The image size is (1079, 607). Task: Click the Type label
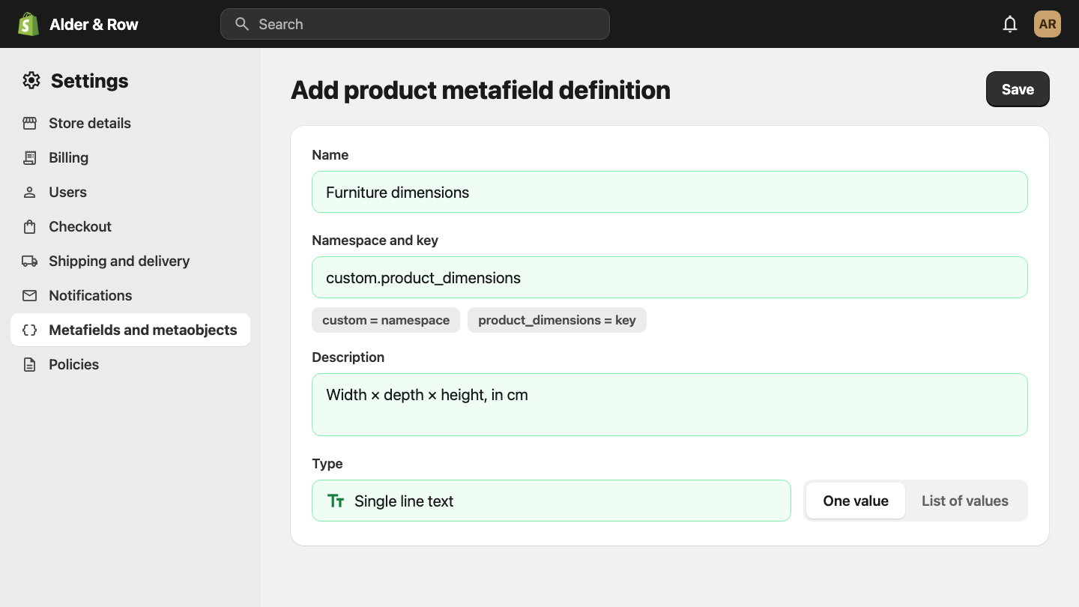click(x=327, y=464)
